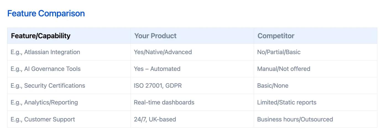Click the AI Governance Tools cell
The height and width of the screenshot is (138, 387).
pyautogui.click(x=46, y=69)
